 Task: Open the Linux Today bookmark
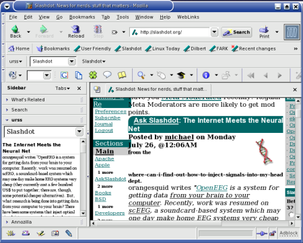(x=162, y=49)
